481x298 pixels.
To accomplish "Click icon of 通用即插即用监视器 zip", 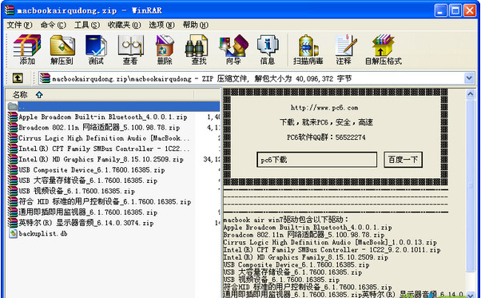I will [13, 213].
